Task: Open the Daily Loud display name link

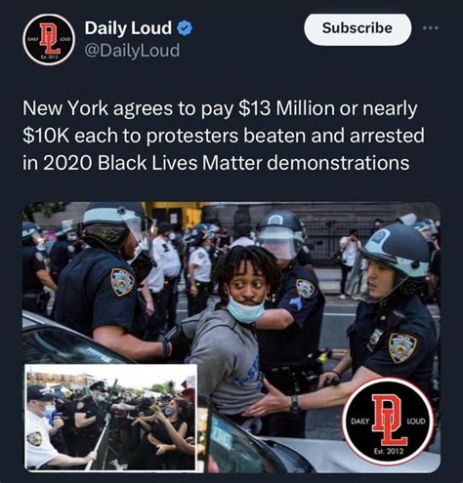Action: pyautogui.click(x=128, y=28)
